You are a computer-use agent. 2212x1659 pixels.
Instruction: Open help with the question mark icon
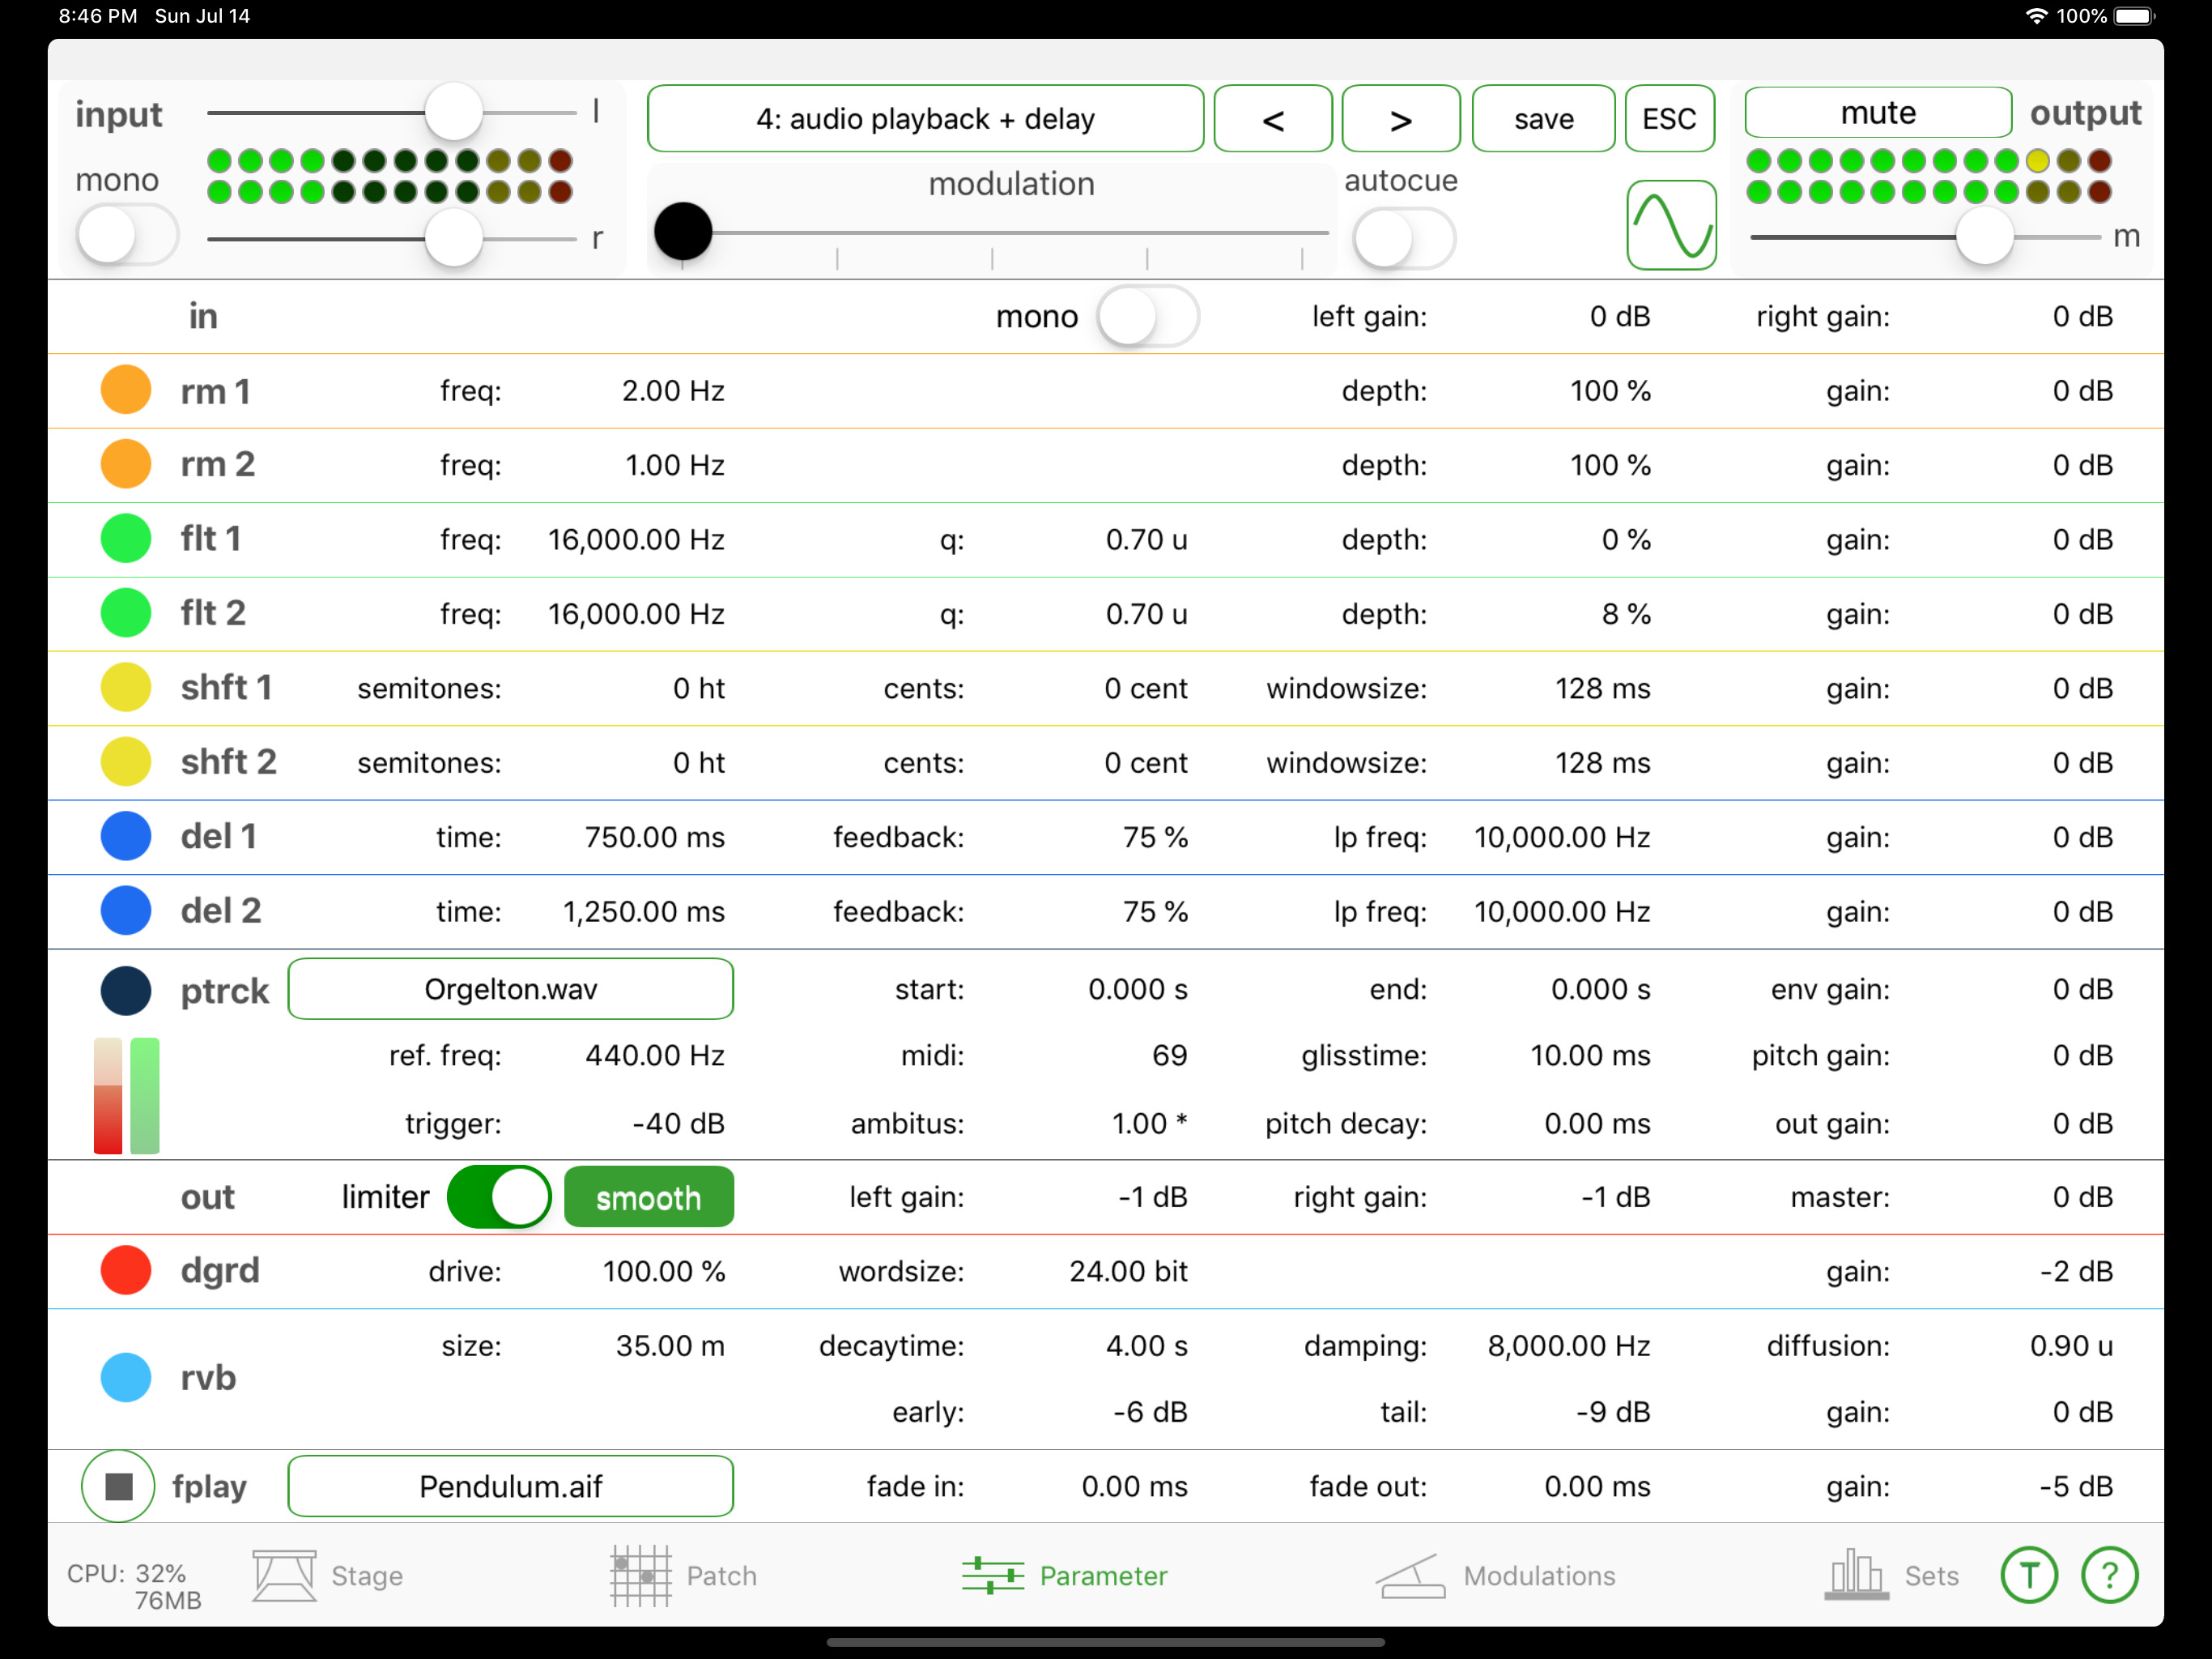pyautogui.click(x=2109, y=1575)
